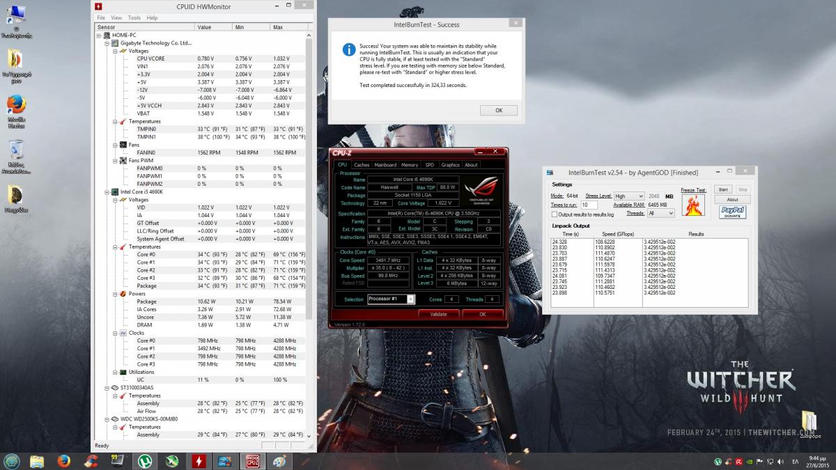Enable Output results to results.log checkbox

(x=555, y=214)
